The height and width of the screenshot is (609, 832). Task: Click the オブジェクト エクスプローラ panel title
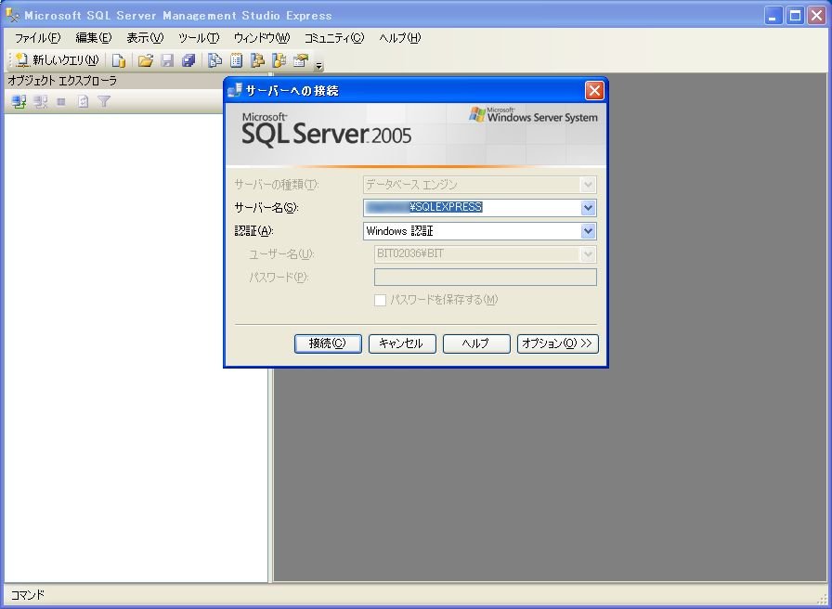[x=62, y=81]
